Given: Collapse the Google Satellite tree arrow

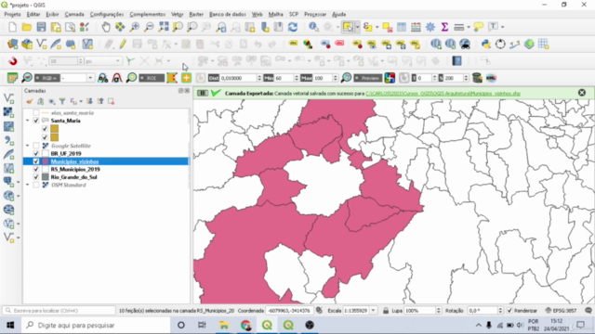Looking at the screenshot, I should (27, 146).
